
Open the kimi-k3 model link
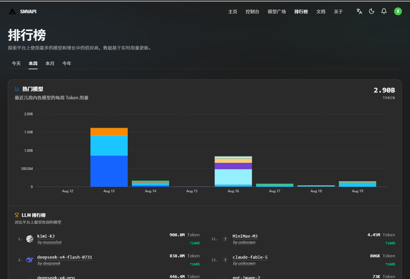(x=46, y=236)
